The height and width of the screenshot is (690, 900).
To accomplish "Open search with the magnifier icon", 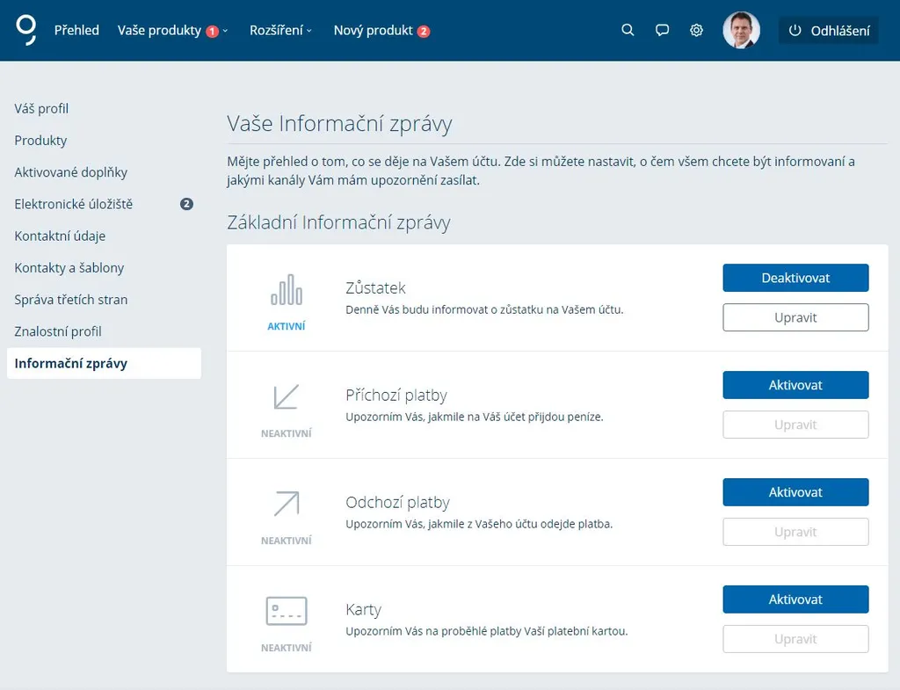I will (628, 30).
